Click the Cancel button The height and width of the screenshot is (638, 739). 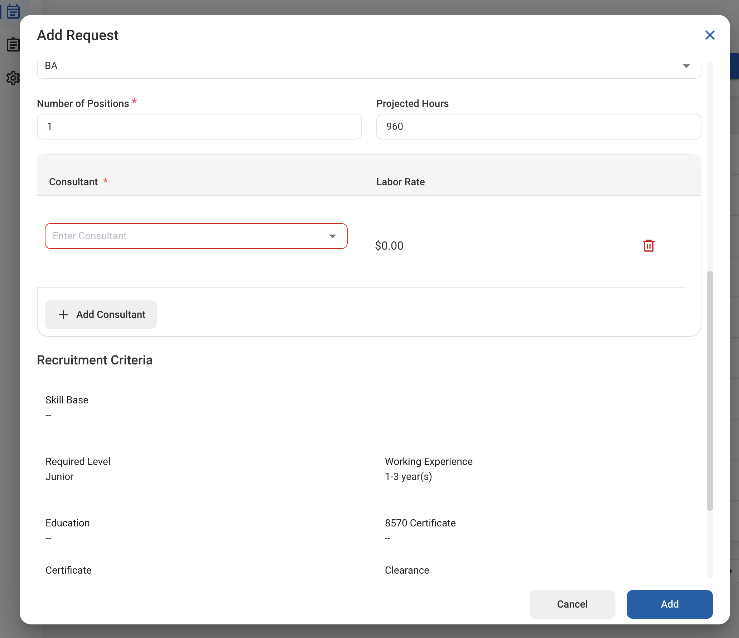pos(572,604)
